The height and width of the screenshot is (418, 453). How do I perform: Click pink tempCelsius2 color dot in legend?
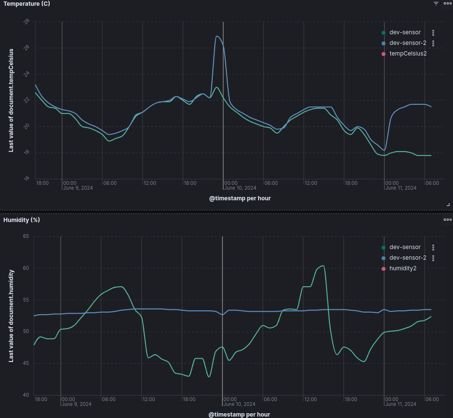pyautogui.click(x=384, y=54)
